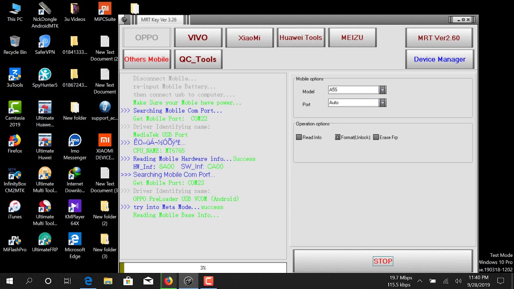Launch Firefox from the desktop
Screen dimensions: 514x289
pos(15,144)
